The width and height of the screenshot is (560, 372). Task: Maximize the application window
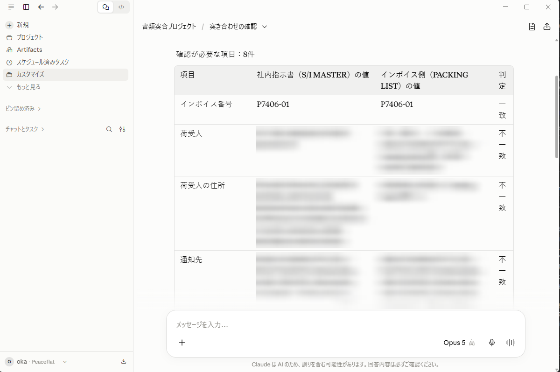click(527, 7)
